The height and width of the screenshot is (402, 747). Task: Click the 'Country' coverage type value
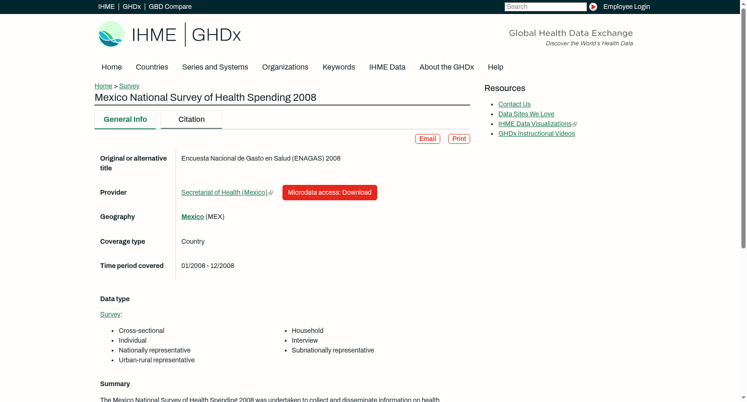tap(193, 241)
